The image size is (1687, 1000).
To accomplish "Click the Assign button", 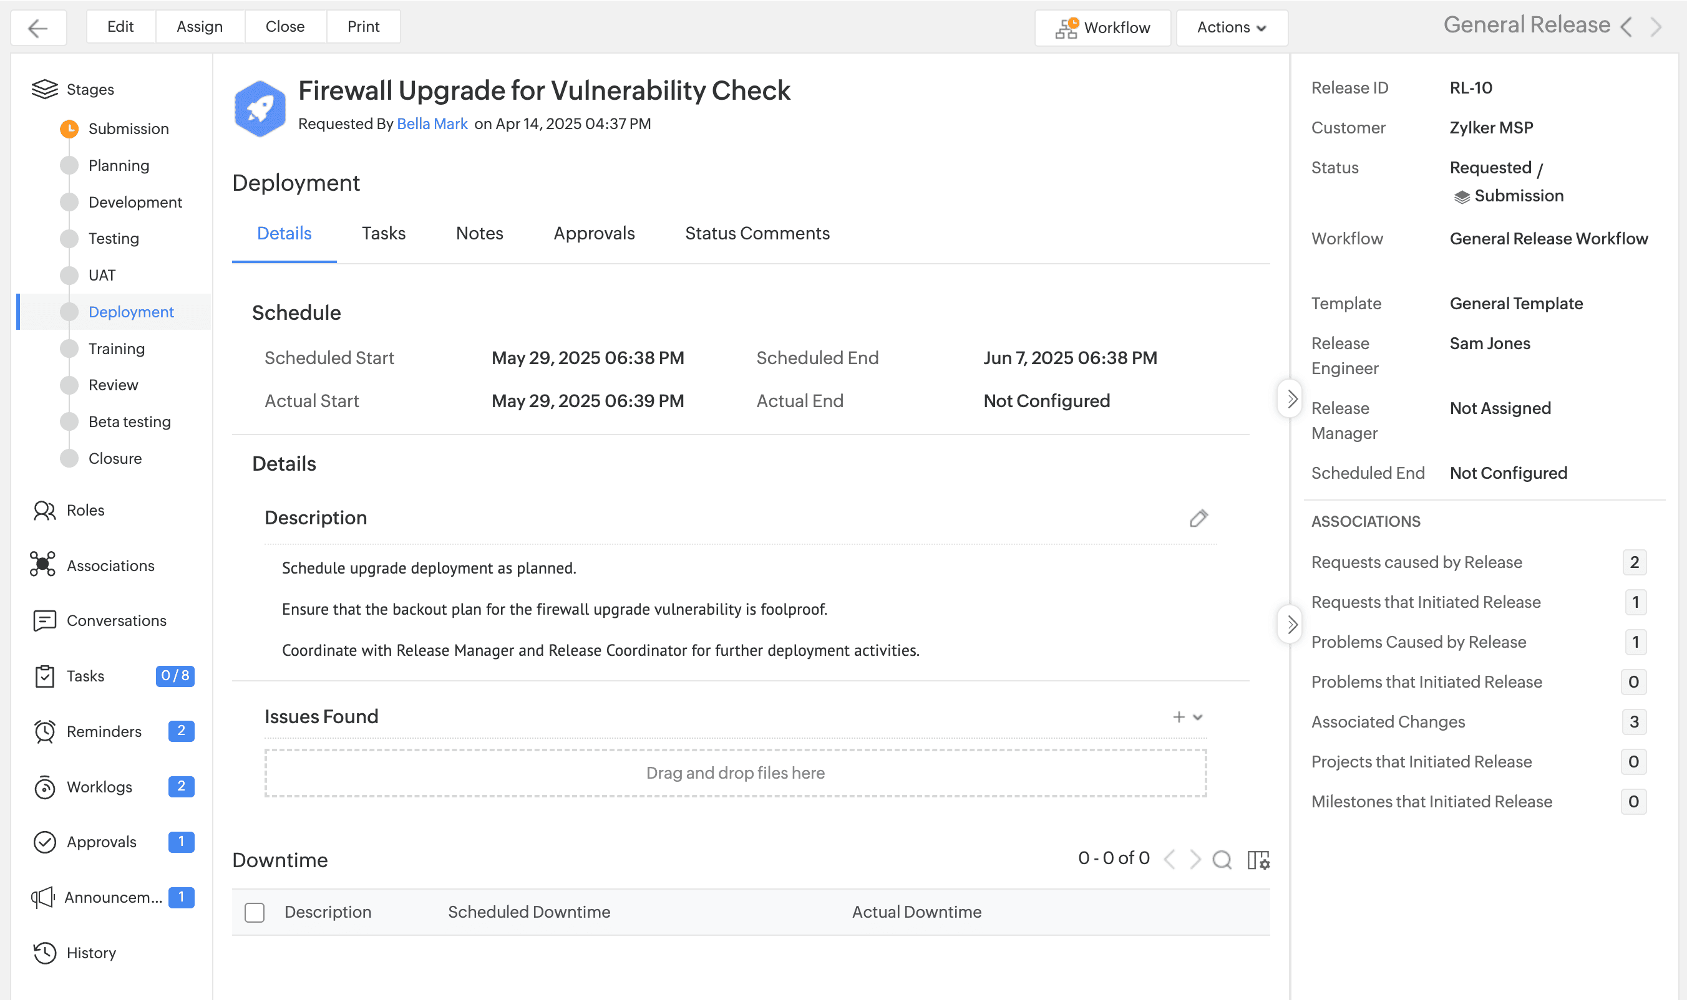I will [200, 26].
